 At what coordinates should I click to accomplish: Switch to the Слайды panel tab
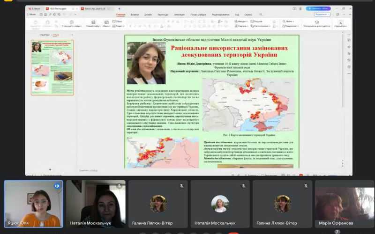(x=55, y=35)
